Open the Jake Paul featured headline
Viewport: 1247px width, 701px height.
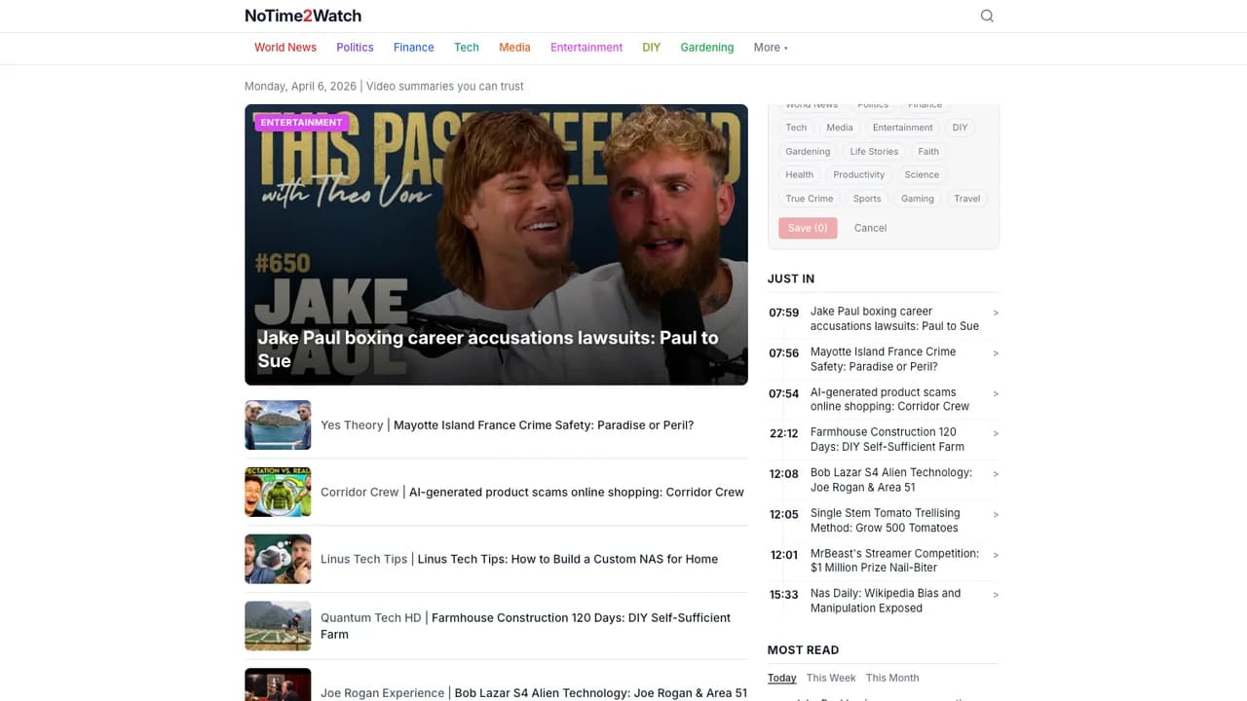click(487, 349)
